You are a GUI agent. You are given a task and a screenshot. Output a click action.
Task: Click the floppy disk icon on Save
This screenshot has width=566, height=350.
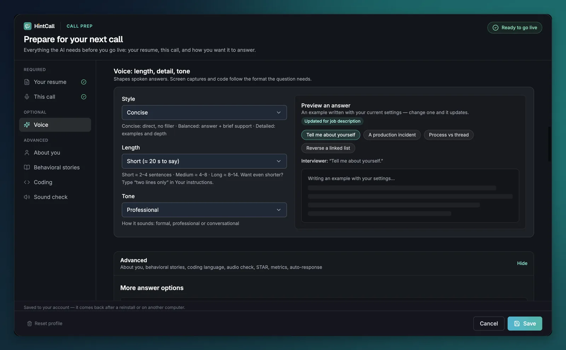point(517,324)
